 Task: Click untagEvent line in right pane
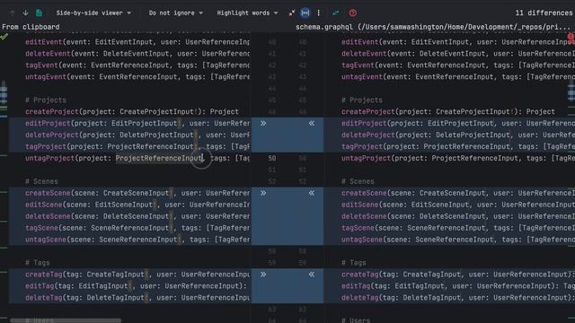(x=458, y=77)
